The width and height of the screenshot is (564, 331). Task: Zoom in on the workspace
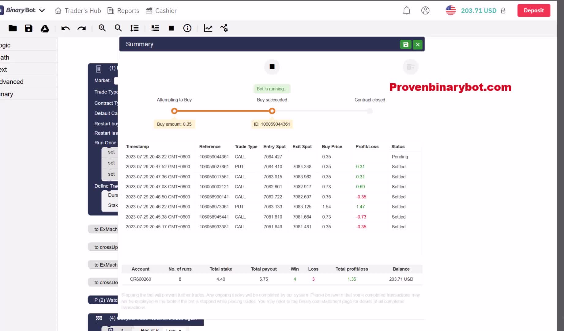click(x=102, y=28)
